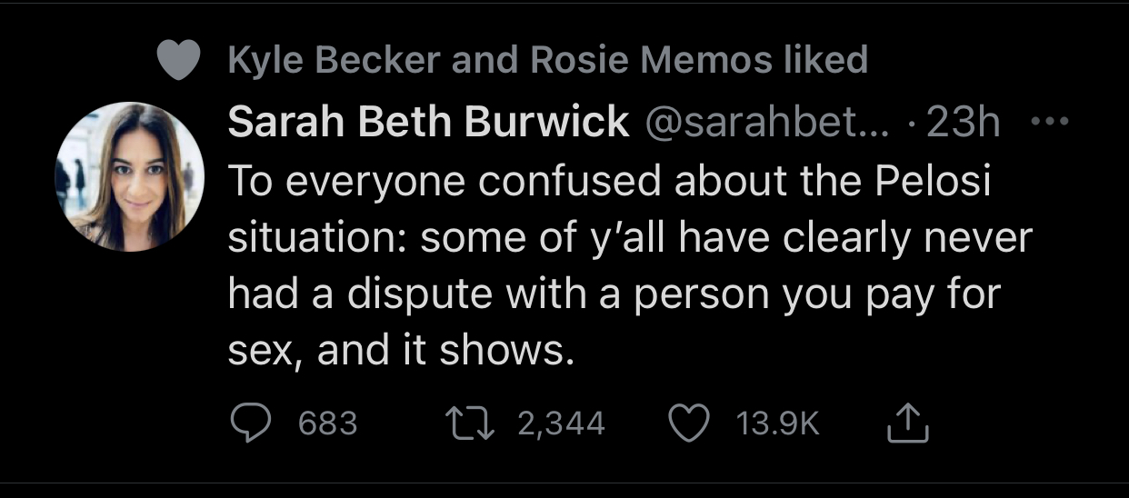The width and height of the screenshot is (1129, 498).
Task: Tap the share upload arrow icon
Action: click(x=905, y=423)
